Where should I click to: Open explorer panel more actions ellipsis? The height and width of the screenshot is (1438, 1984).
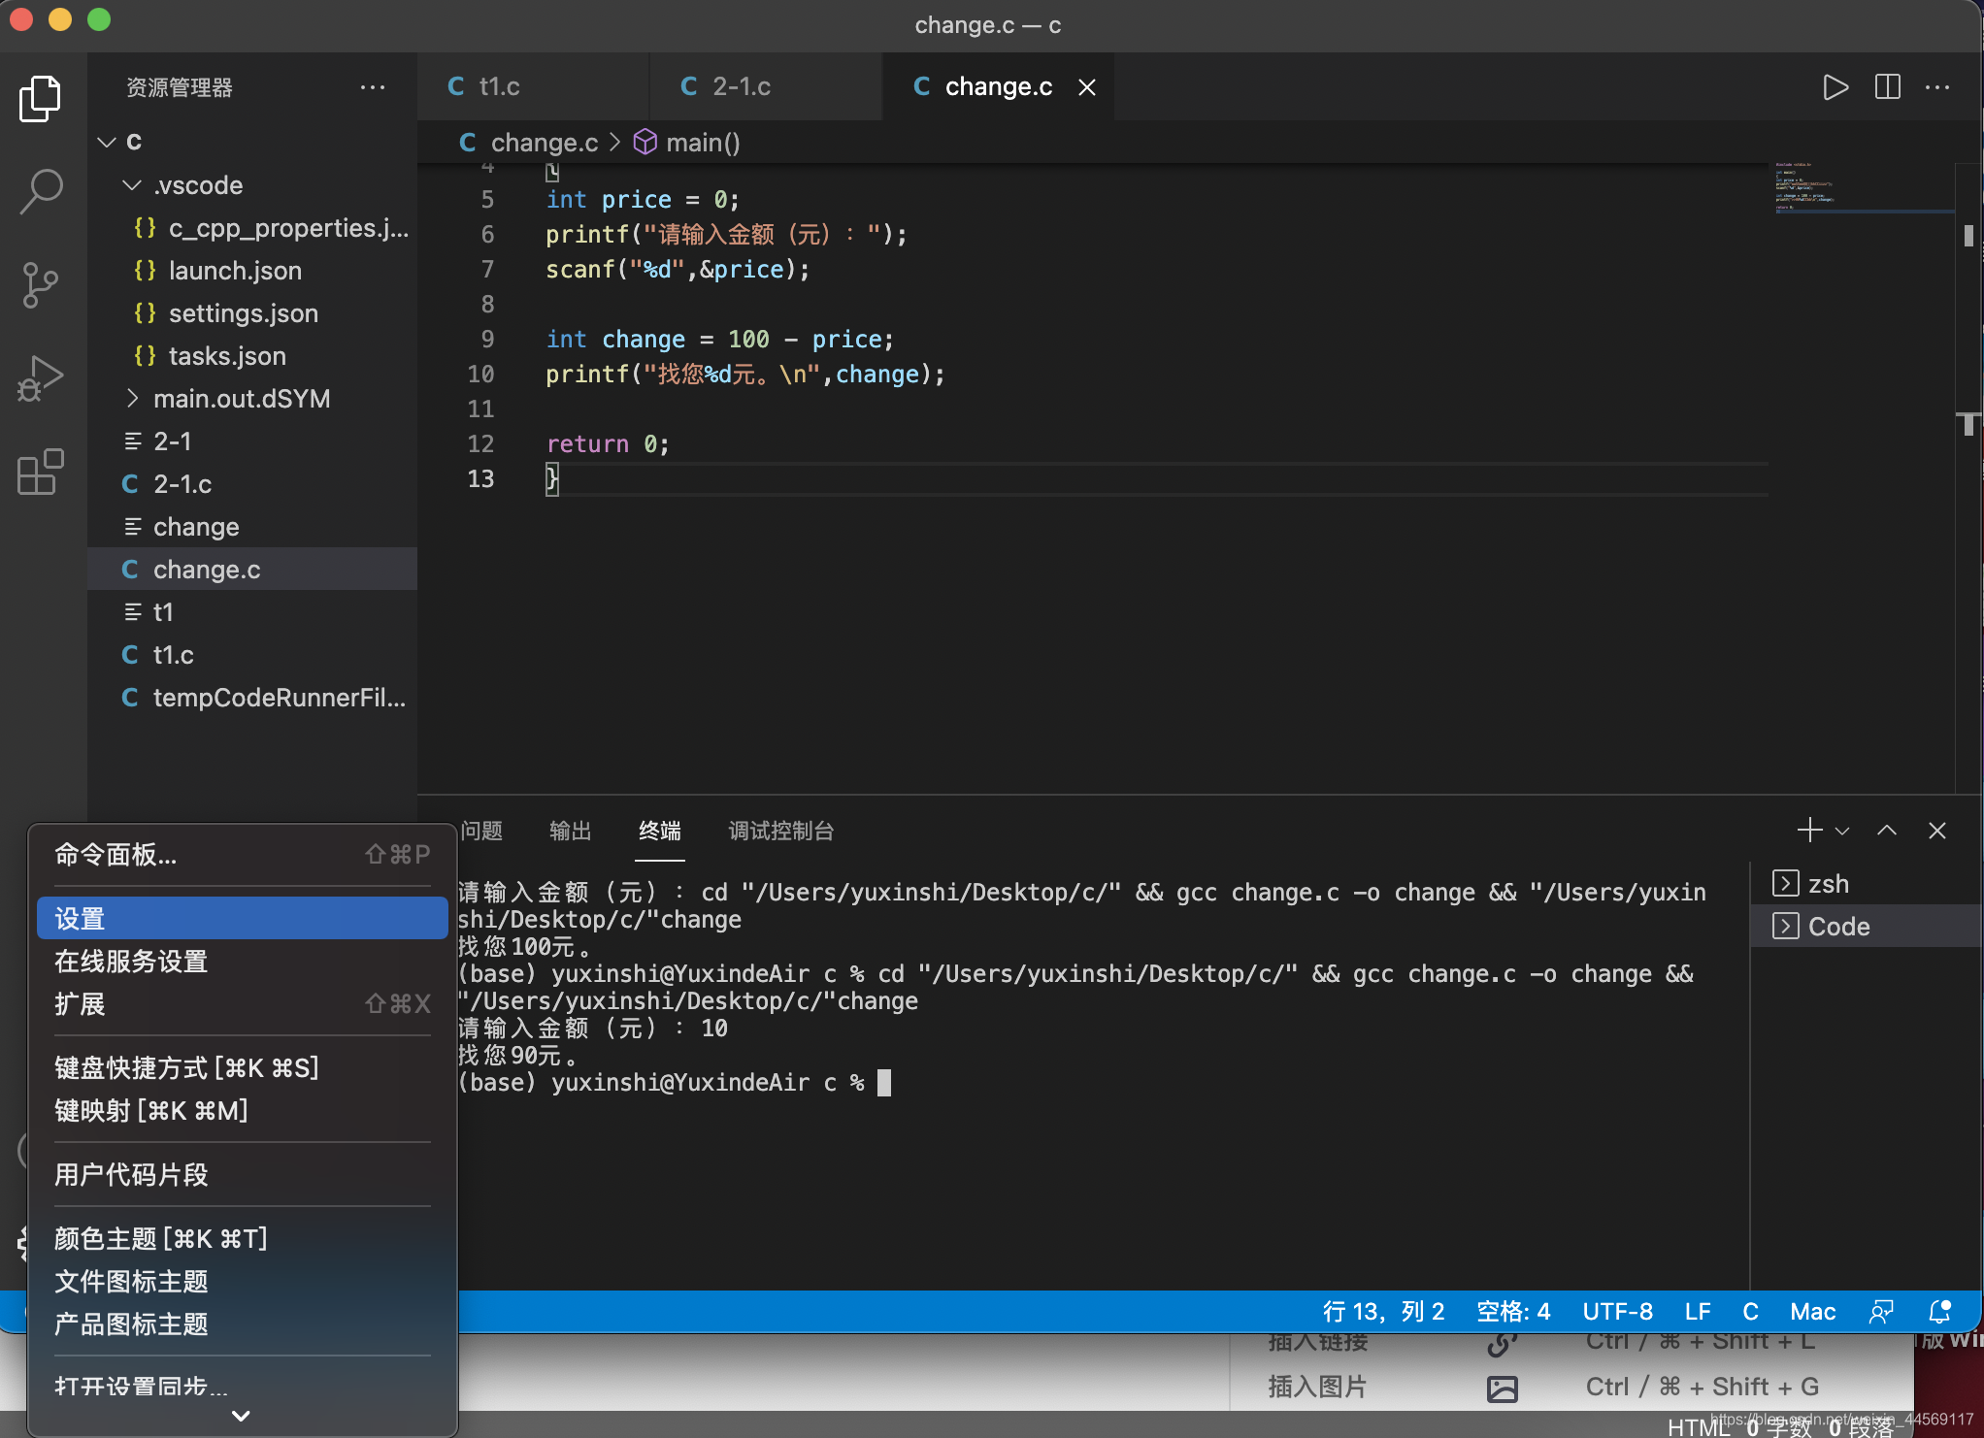tap(373, 87)
